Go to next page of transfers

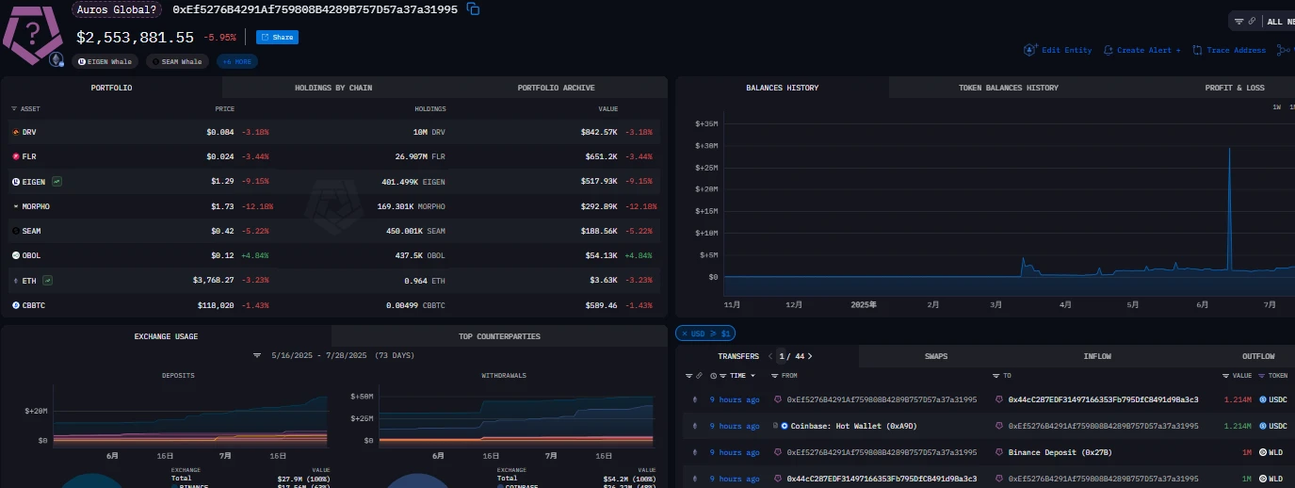810,356
